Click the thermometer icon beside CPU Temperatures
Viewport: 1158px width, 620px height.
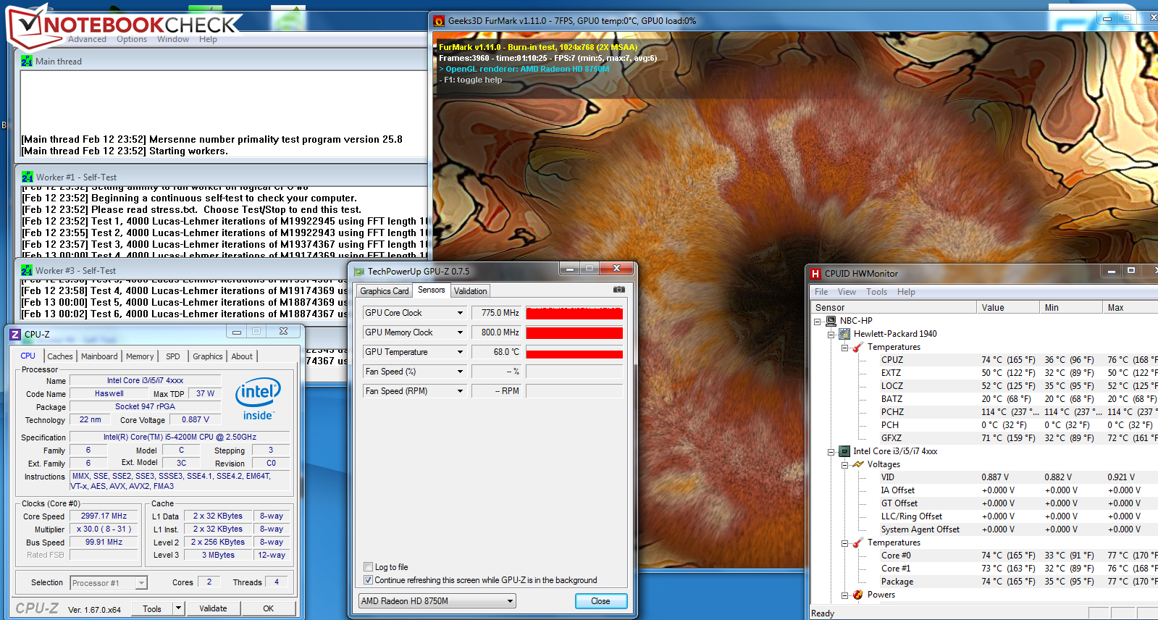[x=858, y=542]
